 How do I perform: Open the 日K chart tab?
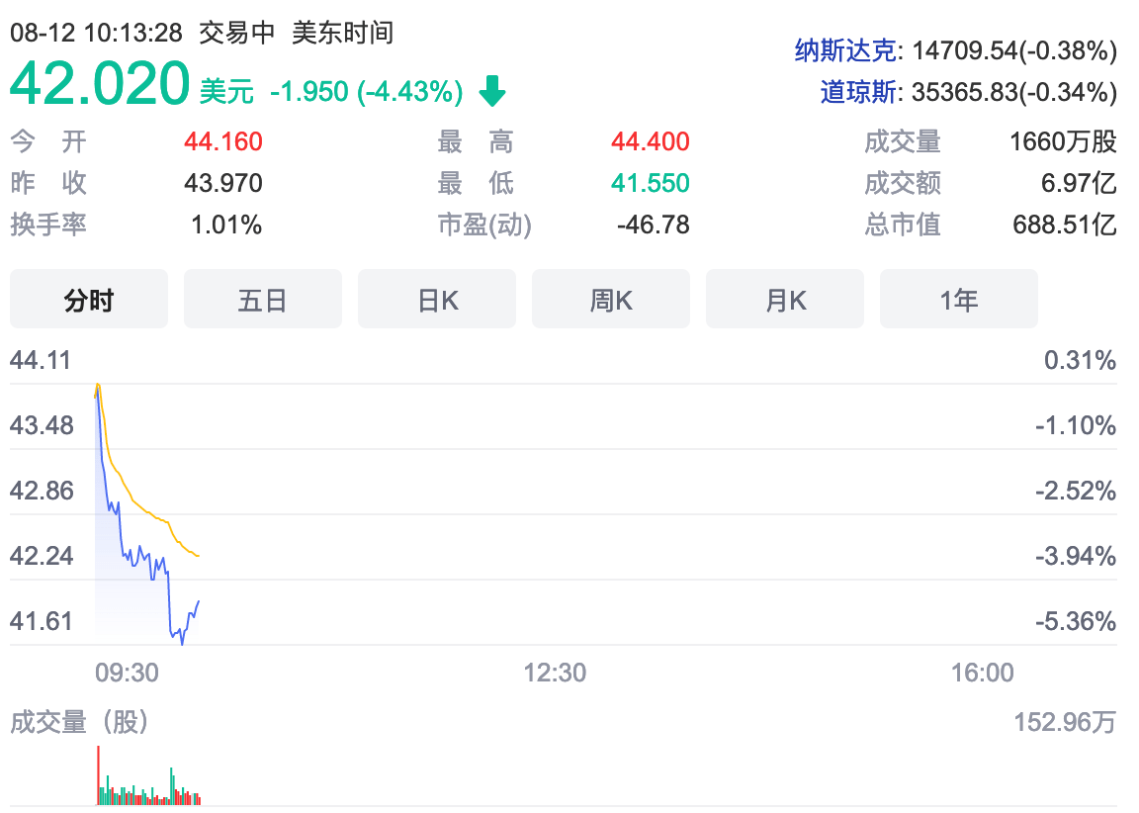click(437, 299)
